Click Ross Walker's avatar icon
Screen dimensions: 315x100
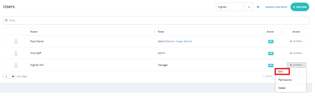click(16, 41)
